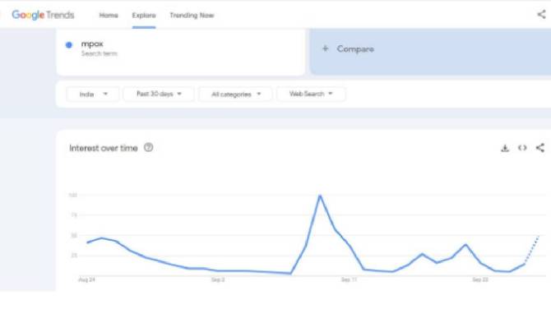
Task: Click the Sep 11 date label on axis
Action: [x=349, y=280]
